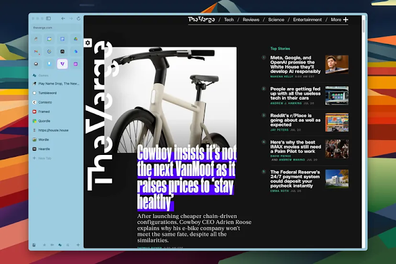Viewport: 396px width, 264px height.
Task: Go forward with the right arrow
Action: [x=71, y=19]
